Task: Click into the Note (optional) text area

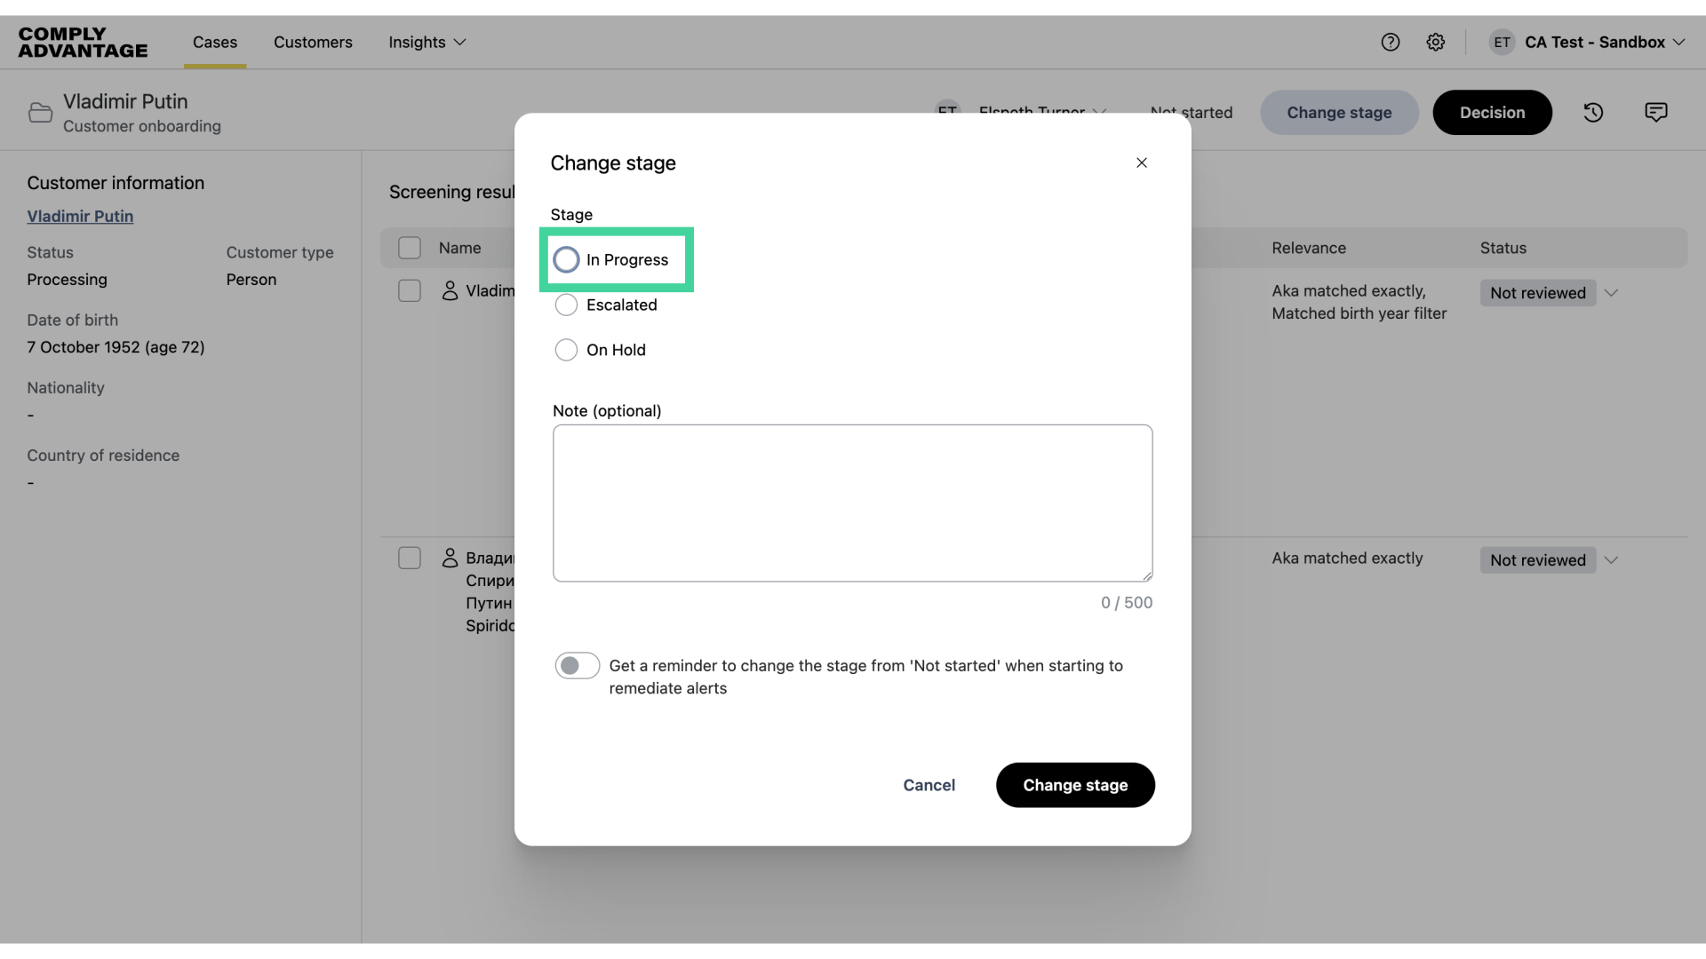Action: [852, 503]
